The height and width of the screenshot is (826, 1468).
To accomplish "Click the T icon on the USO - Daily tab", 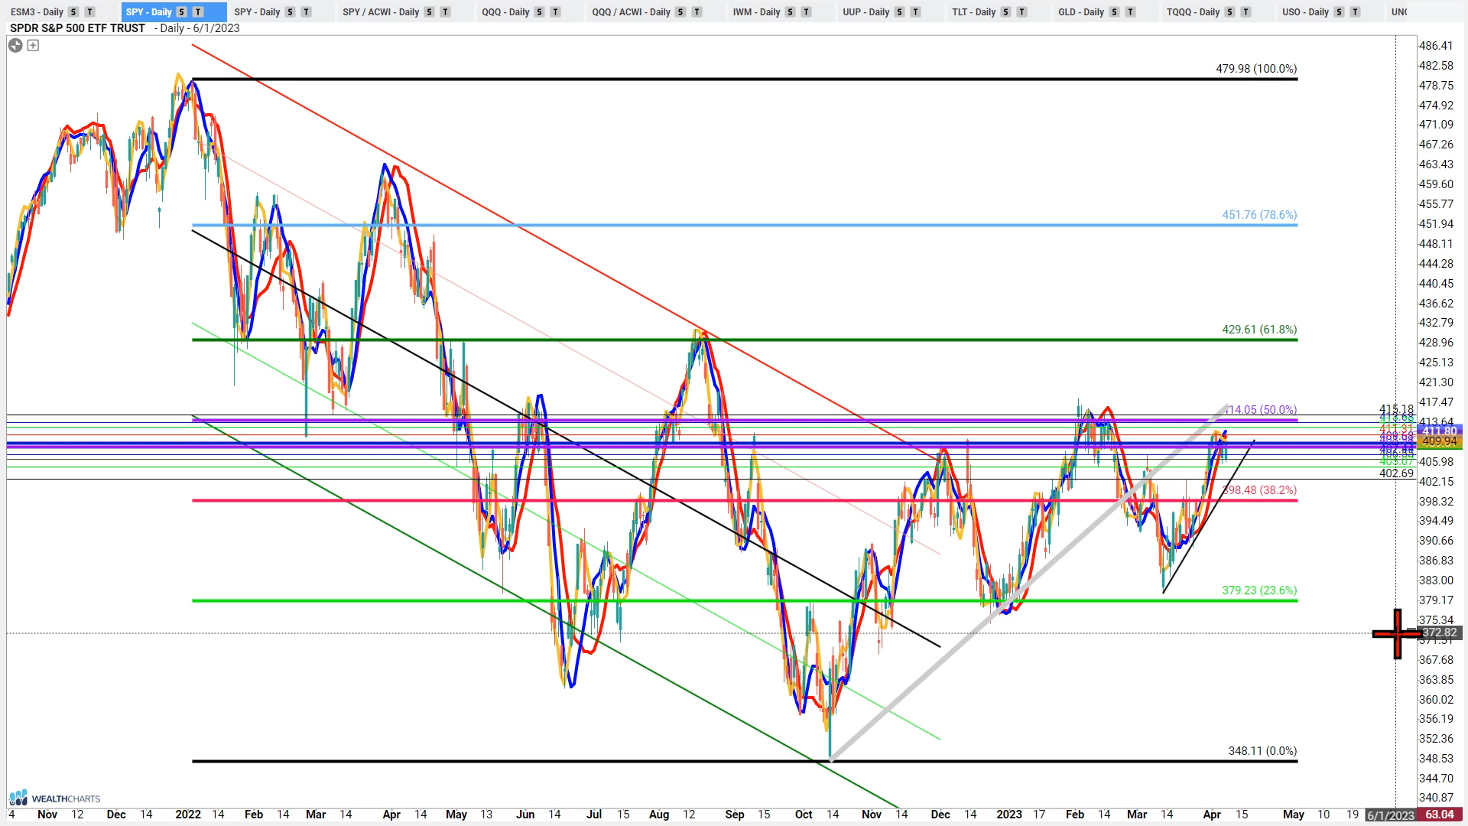I will 1355,12.
